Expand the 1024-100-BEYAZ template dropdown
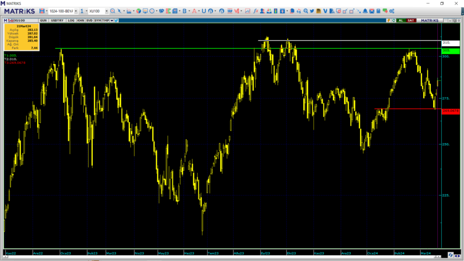 [x=76, y=11]
